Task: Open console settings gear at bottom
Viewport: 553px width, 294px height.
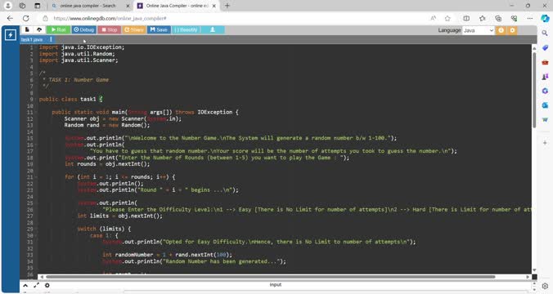Action: point(47,285)
